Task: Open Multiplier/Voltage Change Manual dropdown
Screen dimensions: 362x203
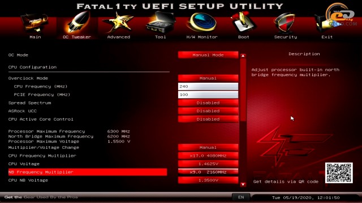Action: (x=208, y=148)
